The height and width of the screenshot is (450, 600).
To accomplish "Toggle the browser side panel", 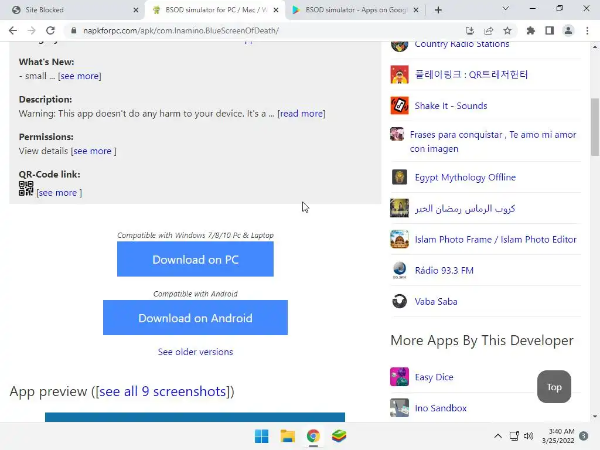I will (550, 30).
